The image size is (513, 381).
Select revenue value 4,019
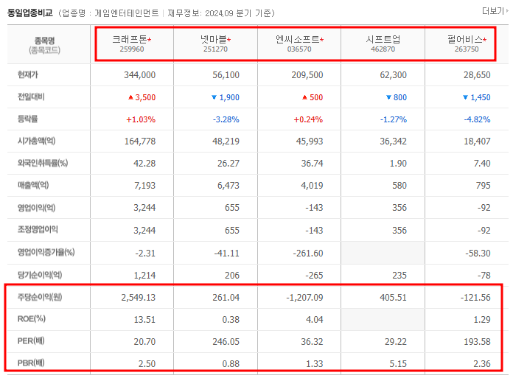(x=312, y=186)
